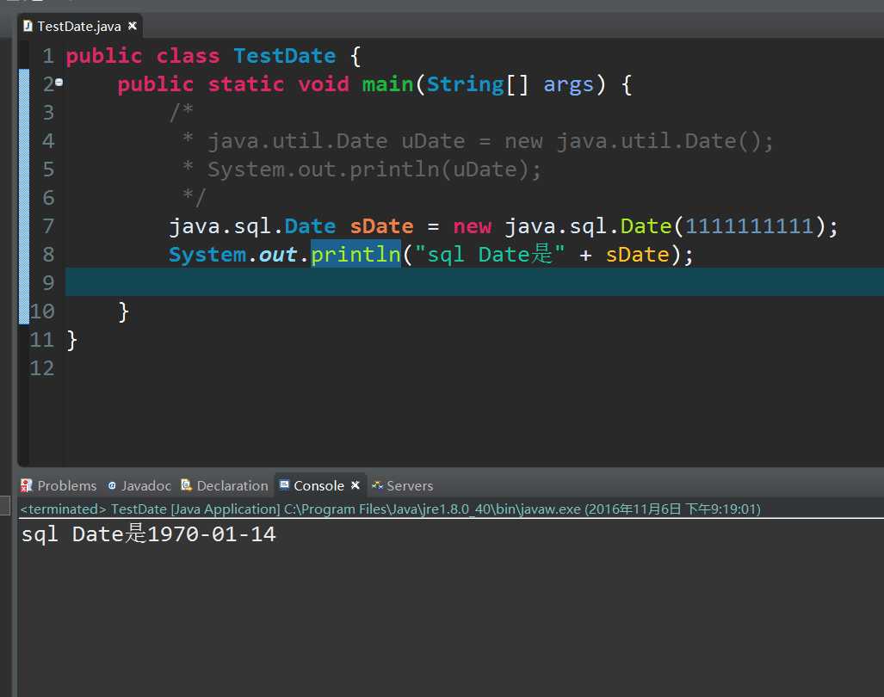The width and height of the screenshot is (884, 697).
Task: Click the terminated TestDate launch description text
Action: click(x=390, y=509)
